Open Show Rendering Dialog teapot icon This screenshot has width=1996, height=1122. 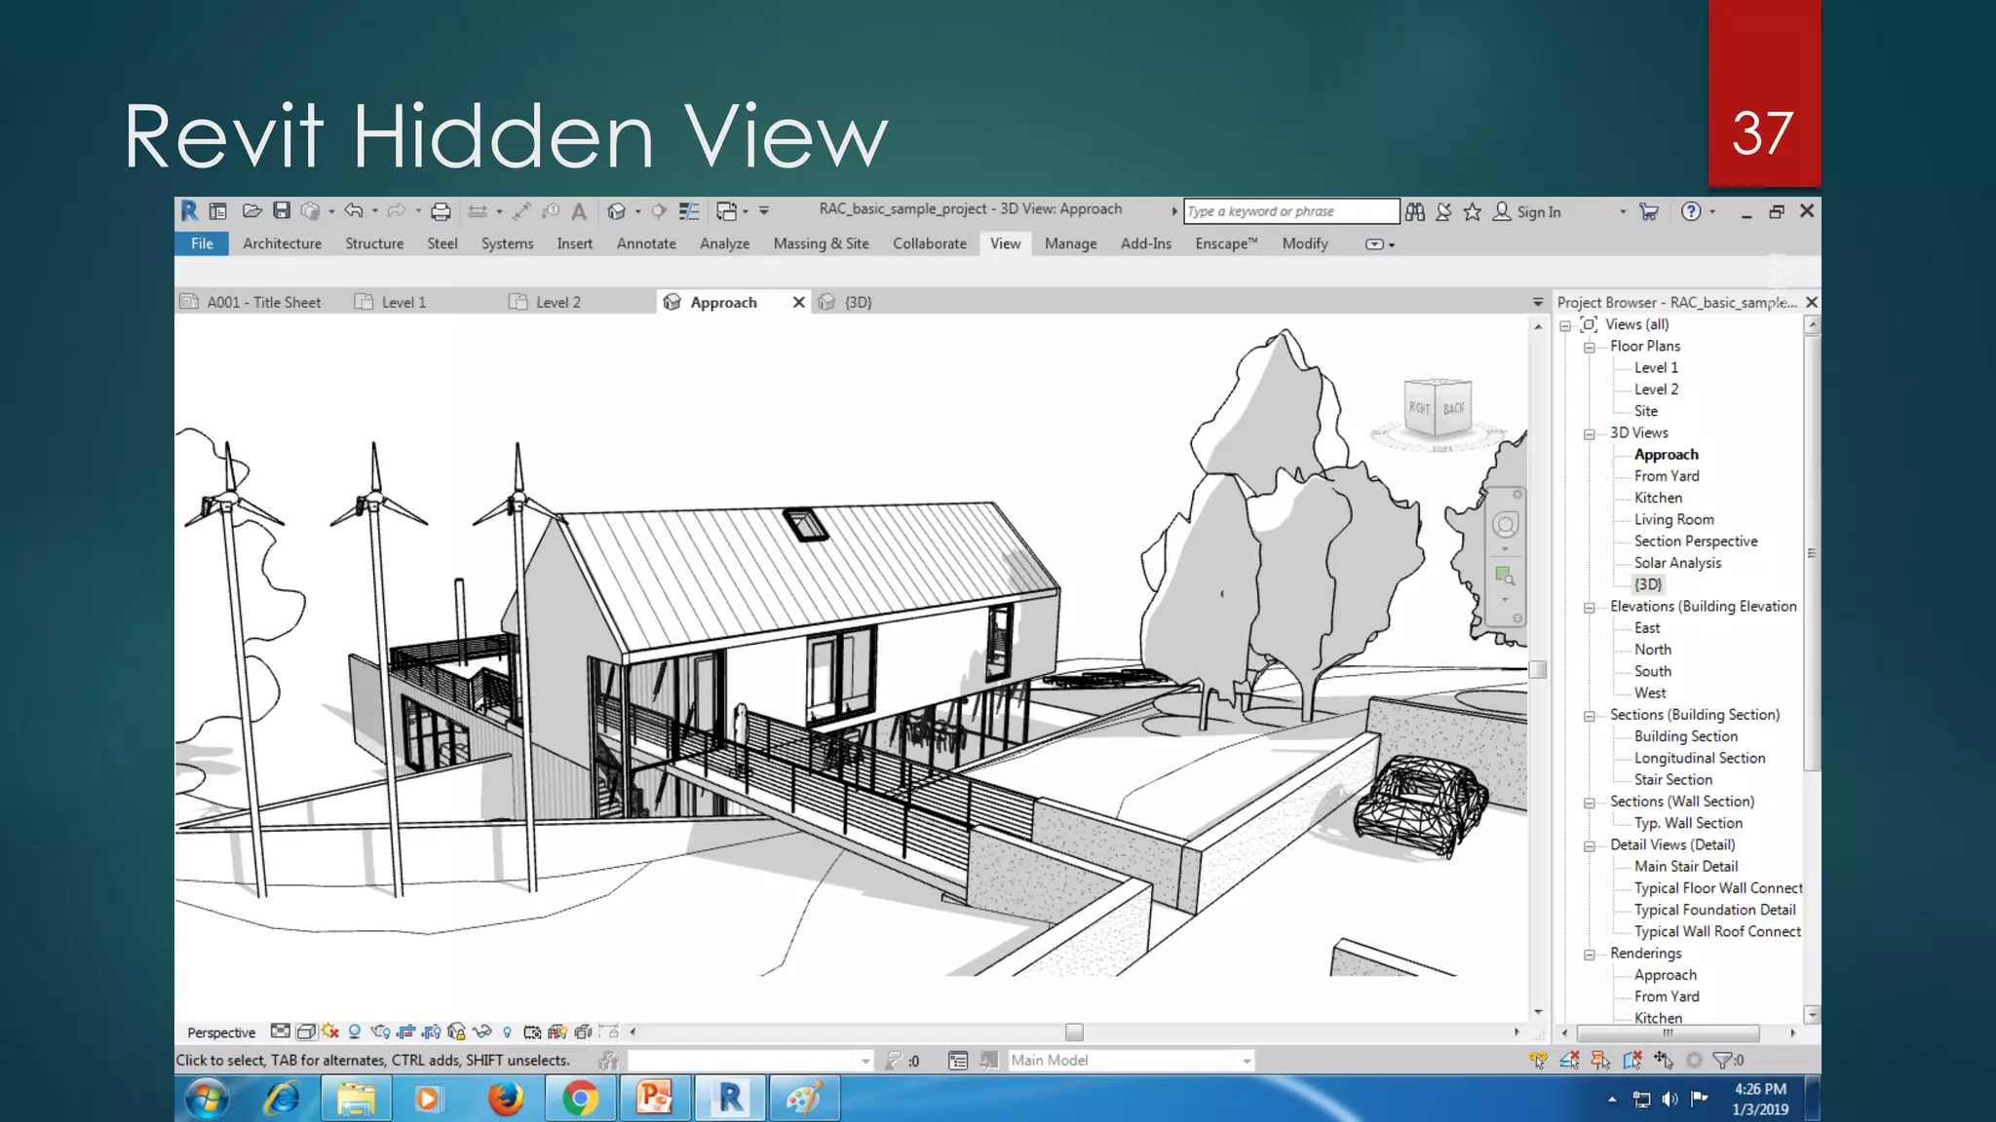click(380, 1031)
